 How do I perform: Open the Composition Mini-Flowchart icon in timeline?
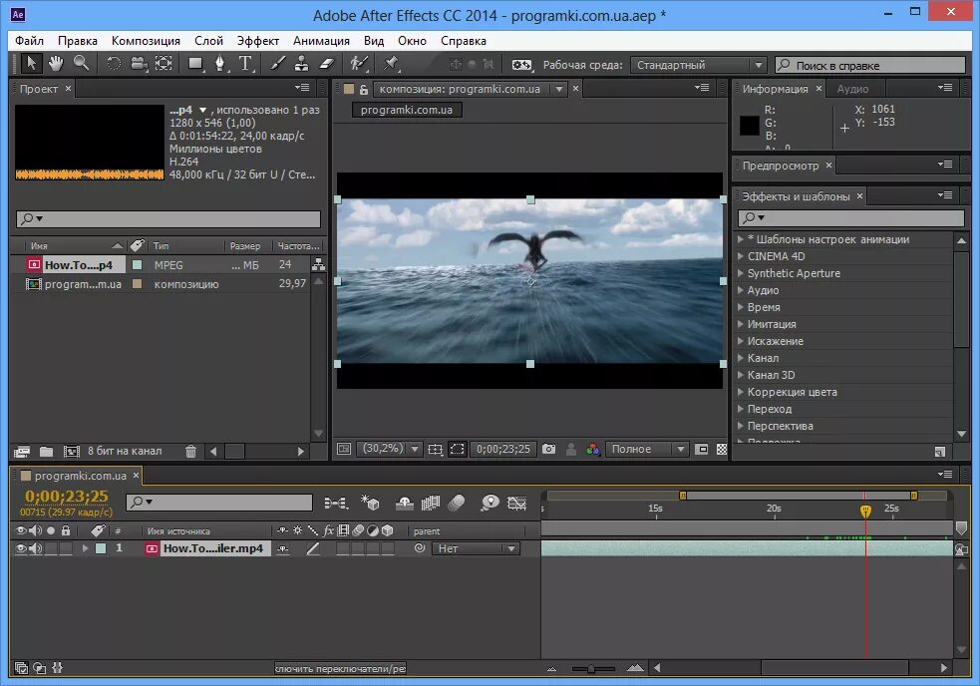(336, 503)
